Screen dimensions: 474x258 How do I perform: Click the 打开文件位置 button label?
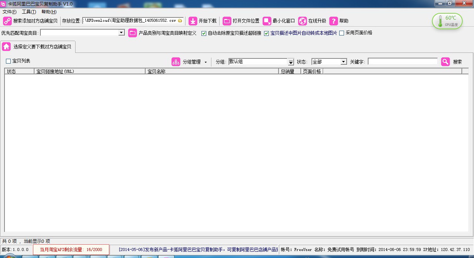[x=246, y=21]
